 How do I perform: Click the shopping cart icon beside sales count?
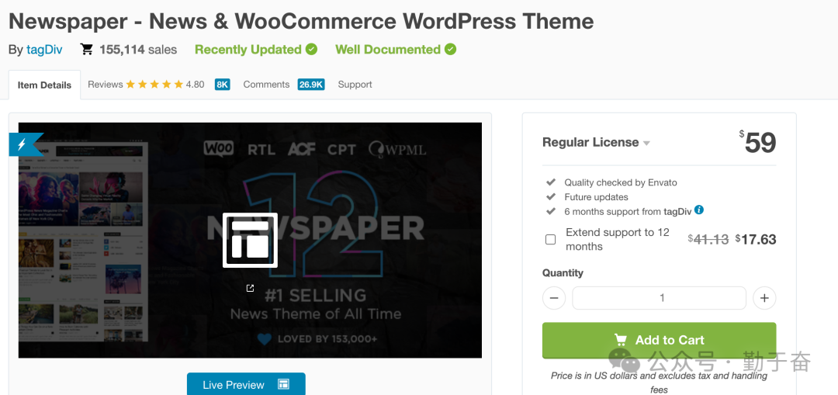86,49
